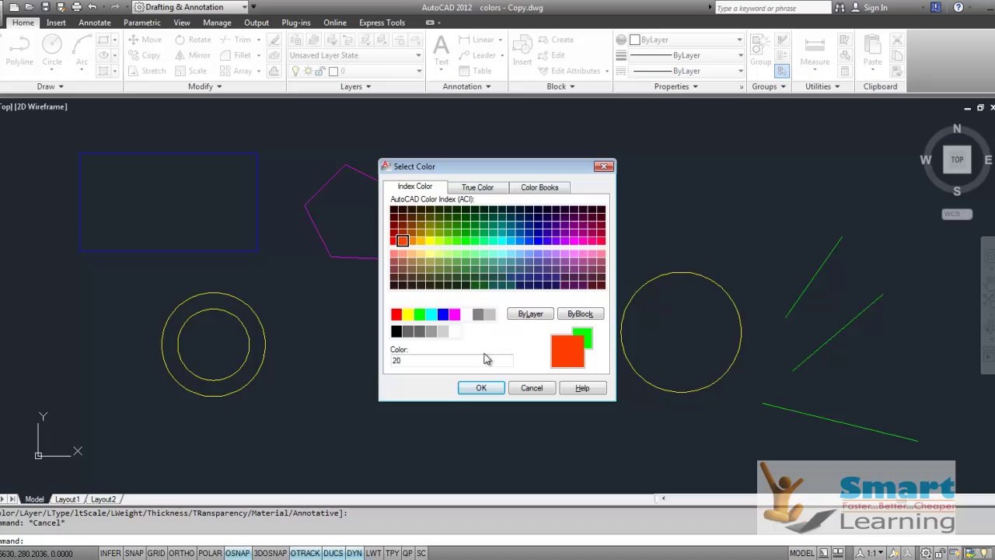Image resolution: width=995 pixels, height=560 pixels.
Task: Toggle GRID display in the status bar
Action: coord(156,553)
